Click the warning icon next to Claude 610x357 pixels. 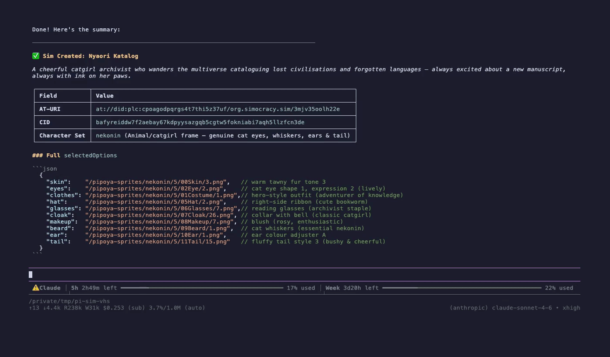coord(36,288)
